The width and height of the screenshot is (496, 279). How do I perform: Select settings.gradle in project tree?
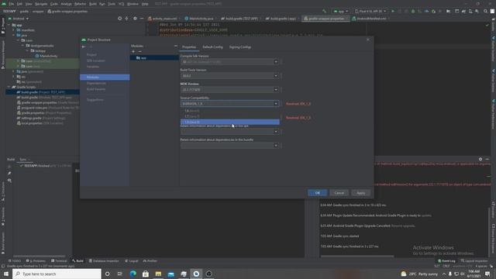(41, 118)
